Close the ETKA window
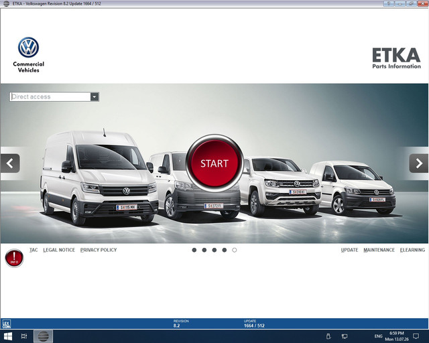Image resolution: width=429 pixels, height=343 pixels. [422, 3]
